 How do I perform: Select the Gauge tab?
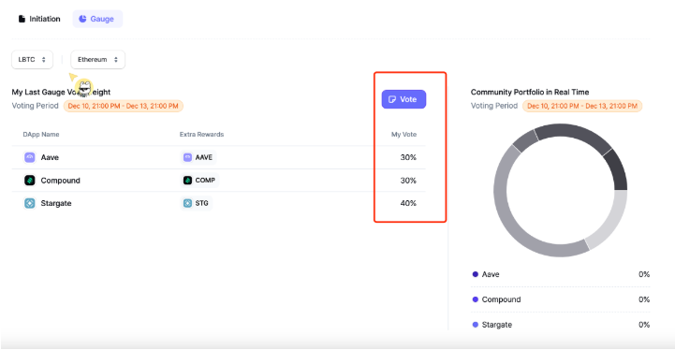point(97,19)
